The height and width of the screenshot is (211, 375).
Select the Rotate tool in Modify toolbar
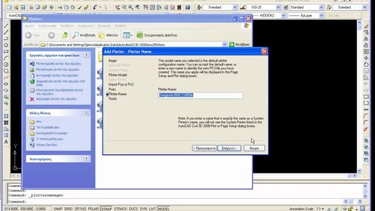point(366,64)
